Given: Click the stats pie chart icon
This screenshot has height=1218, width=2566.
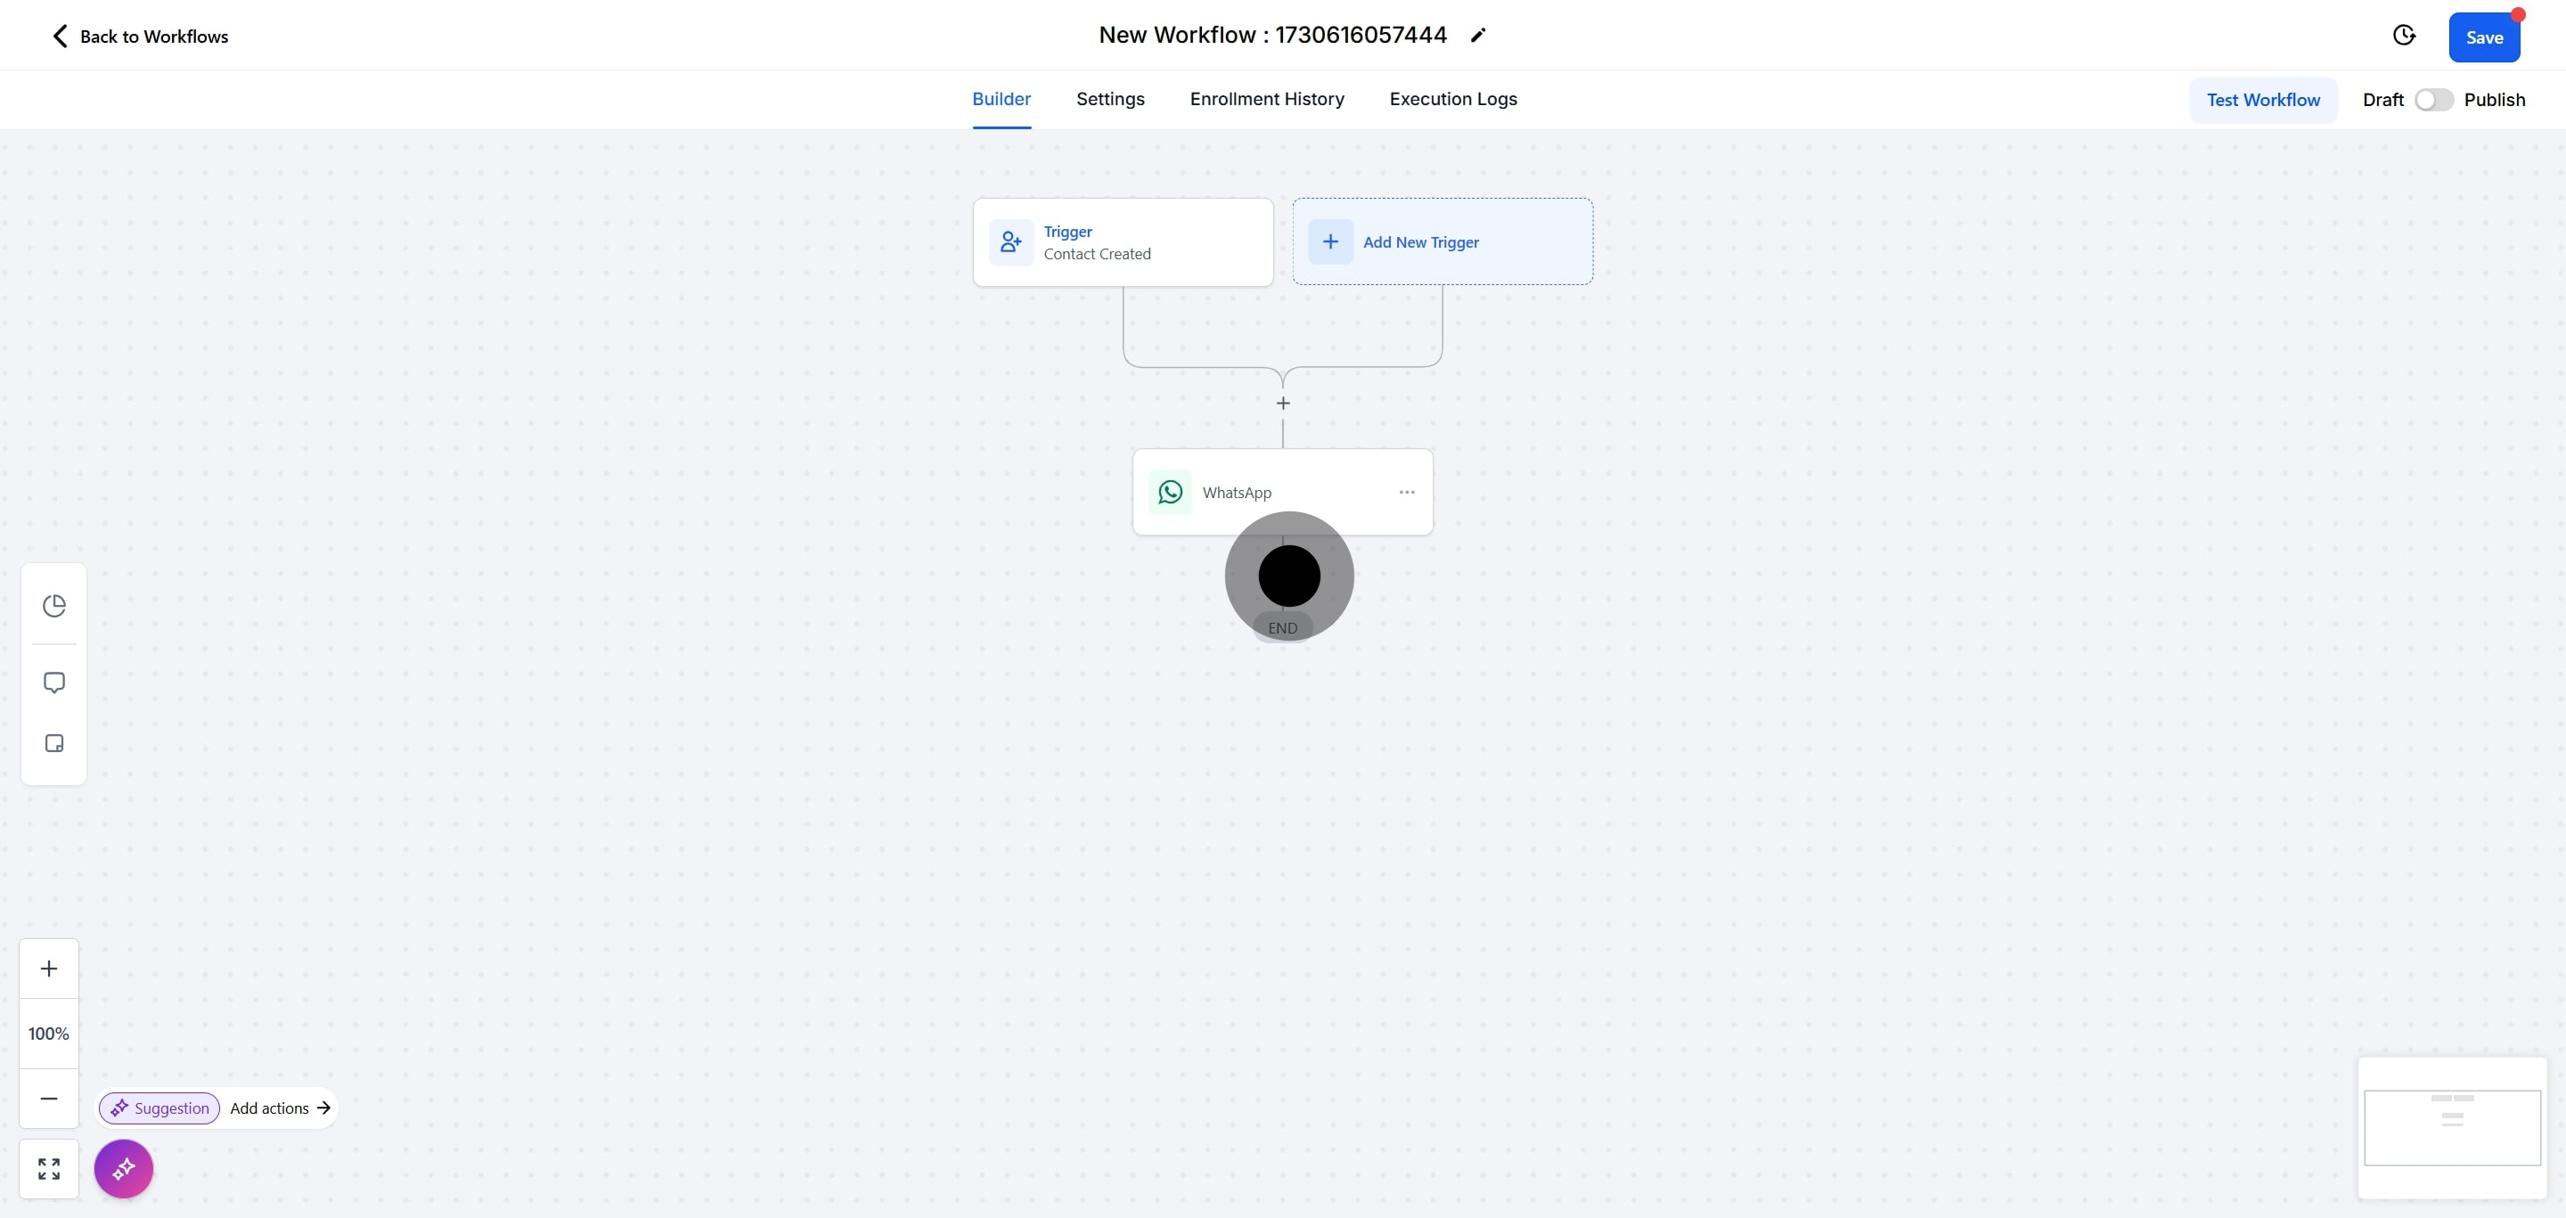Looking at the screenshot, I should pyautogui.click(x=53, y=606).
